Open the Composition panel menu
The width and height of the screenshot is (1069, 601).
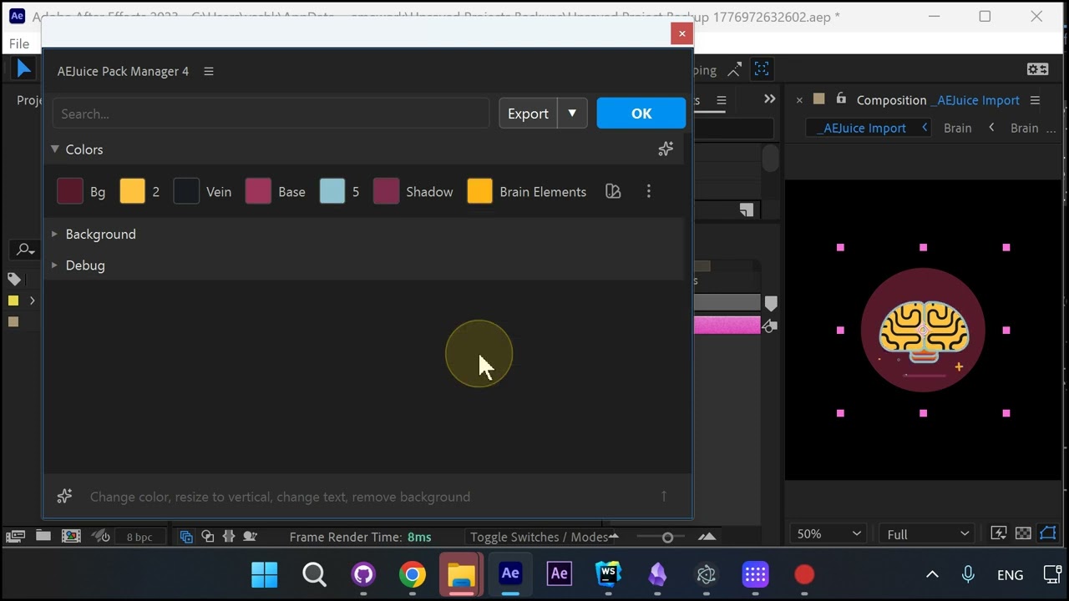click(x=1035, y=100)
